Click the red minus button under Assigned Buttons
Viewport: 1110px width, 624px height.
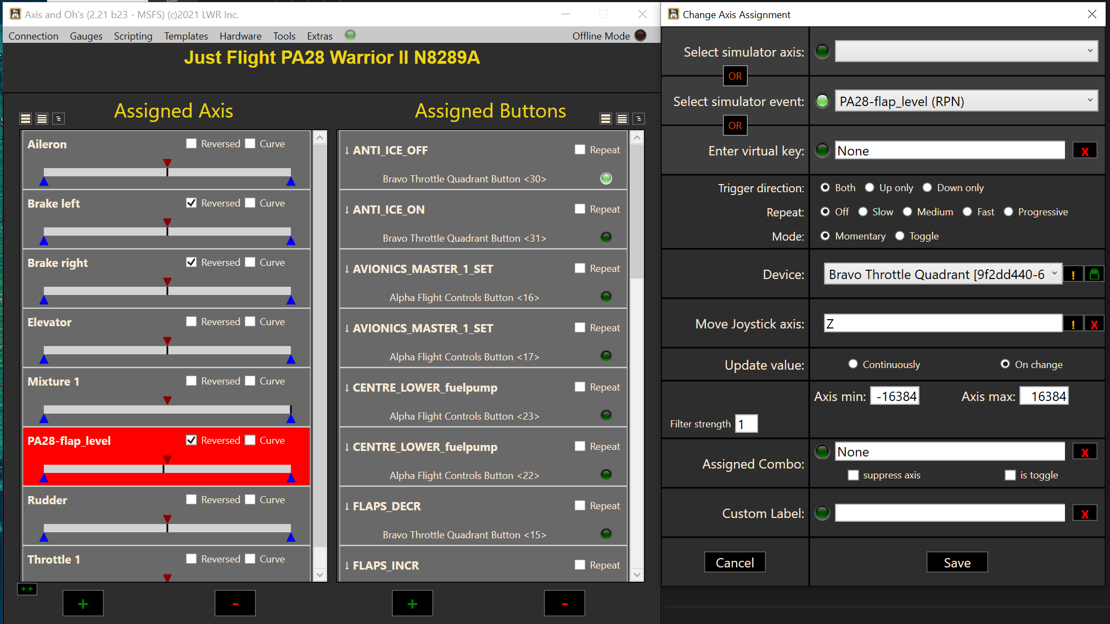click(564, 604)
